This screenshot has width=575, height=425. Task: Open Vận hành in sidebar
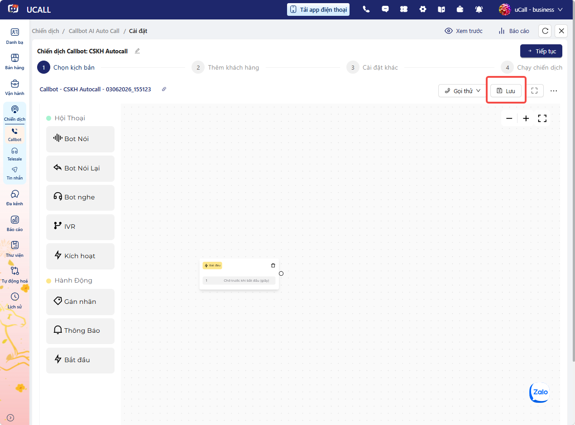click(14, 88)
